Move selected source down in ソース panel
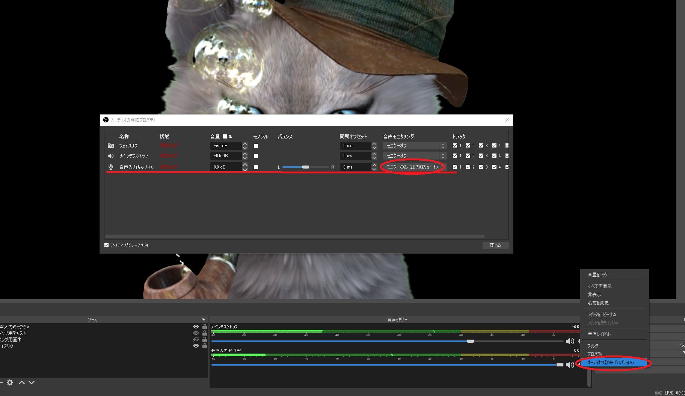 pos(32,382)
